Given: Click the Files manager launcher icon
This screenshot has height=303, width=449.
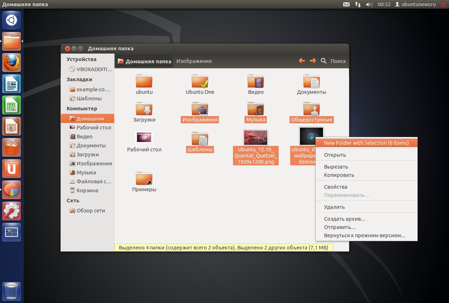Looking at the screenshot, I should [x=12, y=41].
